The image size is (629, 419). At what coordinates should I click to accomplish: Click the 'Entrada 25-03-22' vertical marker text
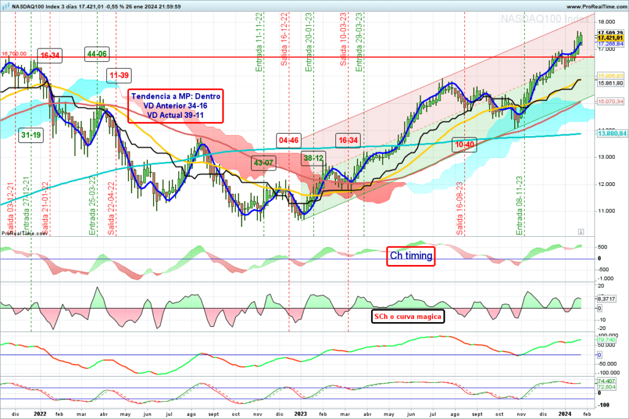(x=93, y=206)
